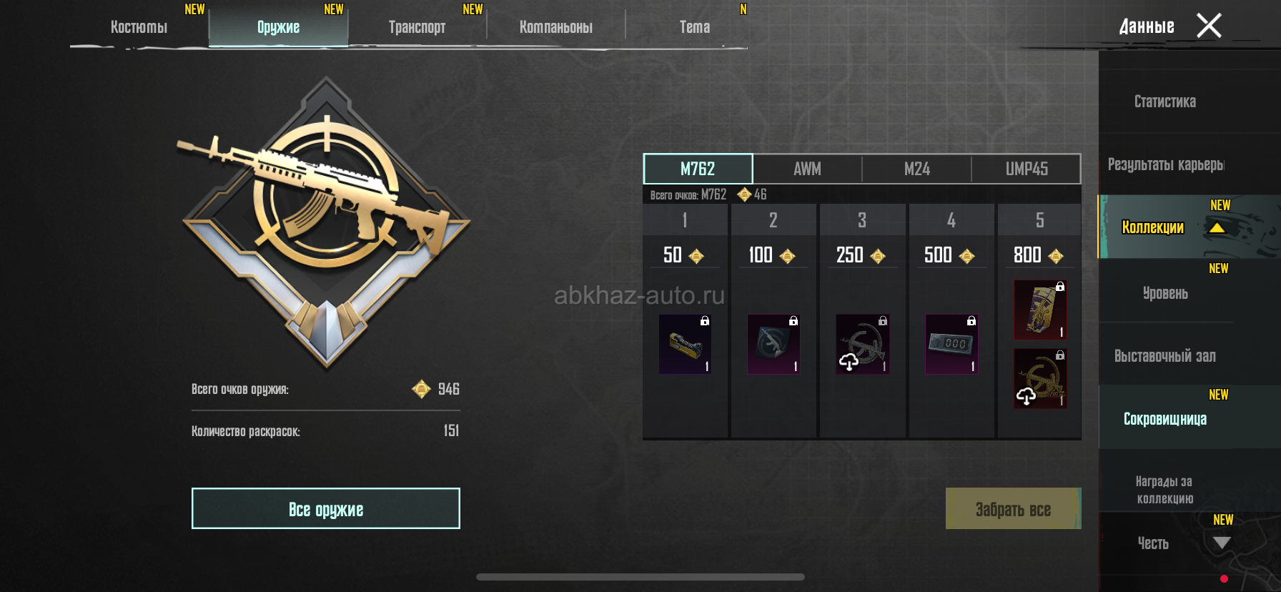Open the level 1 locked reward item
The width and height of the screenshot is (1281, 592).
(685, 344)
